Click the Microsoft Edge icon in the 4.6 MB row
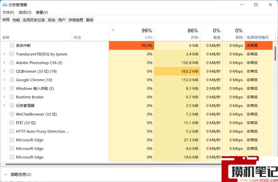278x182 pixels. pos(12,148)
